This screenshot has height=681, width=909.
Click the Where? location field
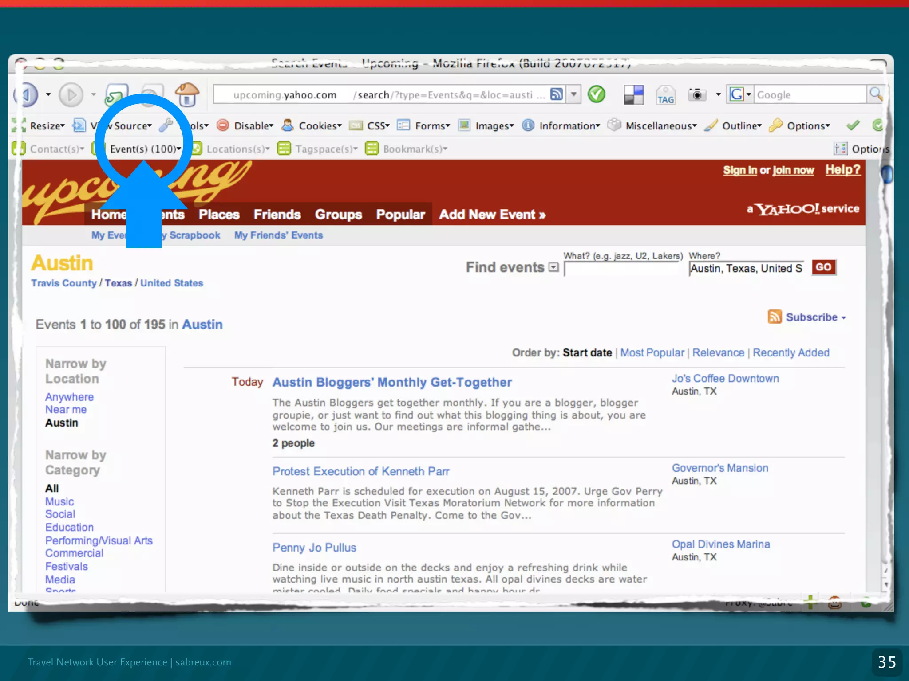tap(747, 269)
